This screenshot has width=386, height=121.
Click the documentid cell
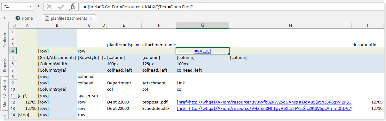[x=367, y=45]
